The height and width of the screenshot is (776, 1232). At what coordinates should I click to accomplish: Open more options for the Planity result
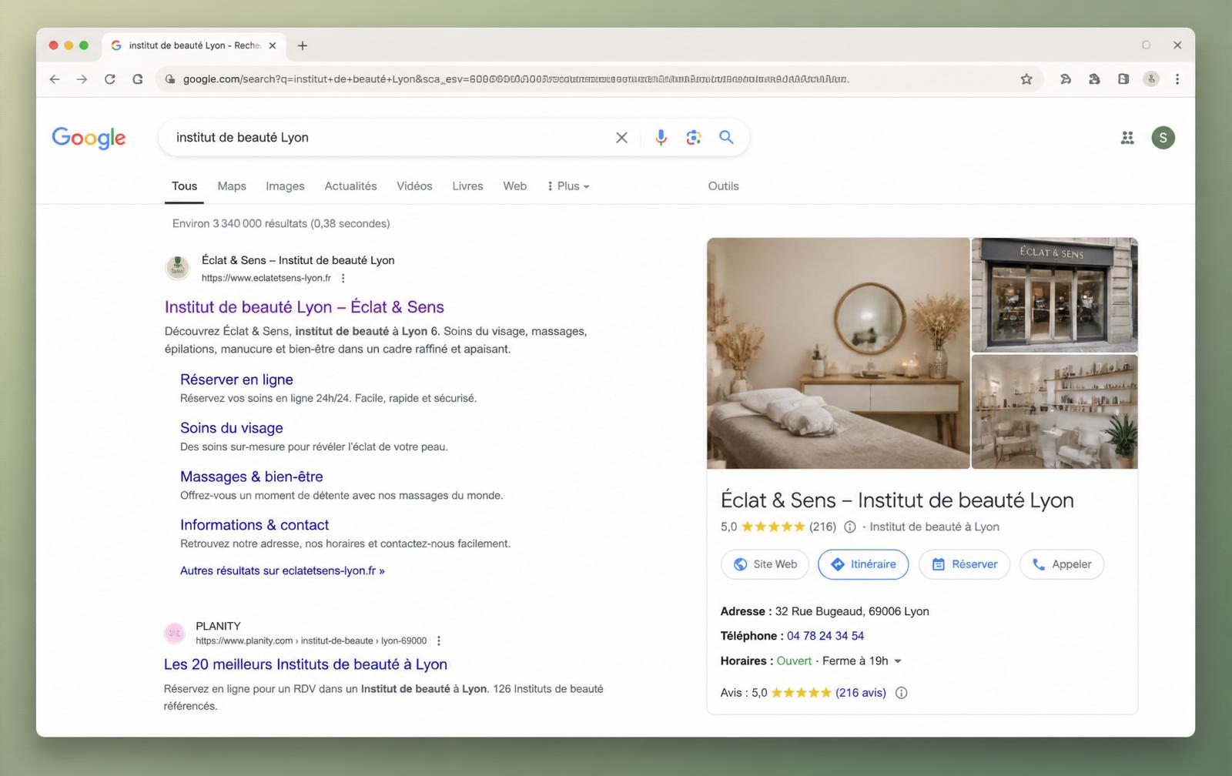point(439,641)
